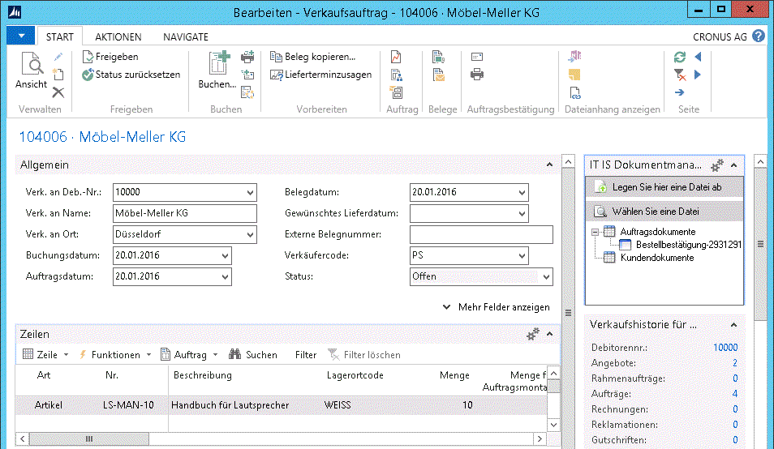Click the test report icon at the bottom of Buchen
This screenshot has height=449, width=774.
pyautogui.click(x=247, y=92)
